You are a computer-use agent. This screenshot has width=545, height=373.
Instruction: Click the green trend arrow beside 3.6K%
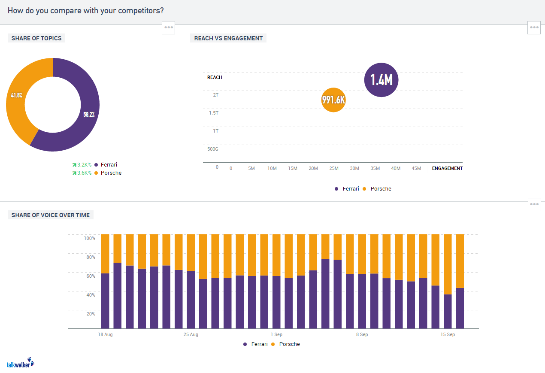(x=74, y=173)
